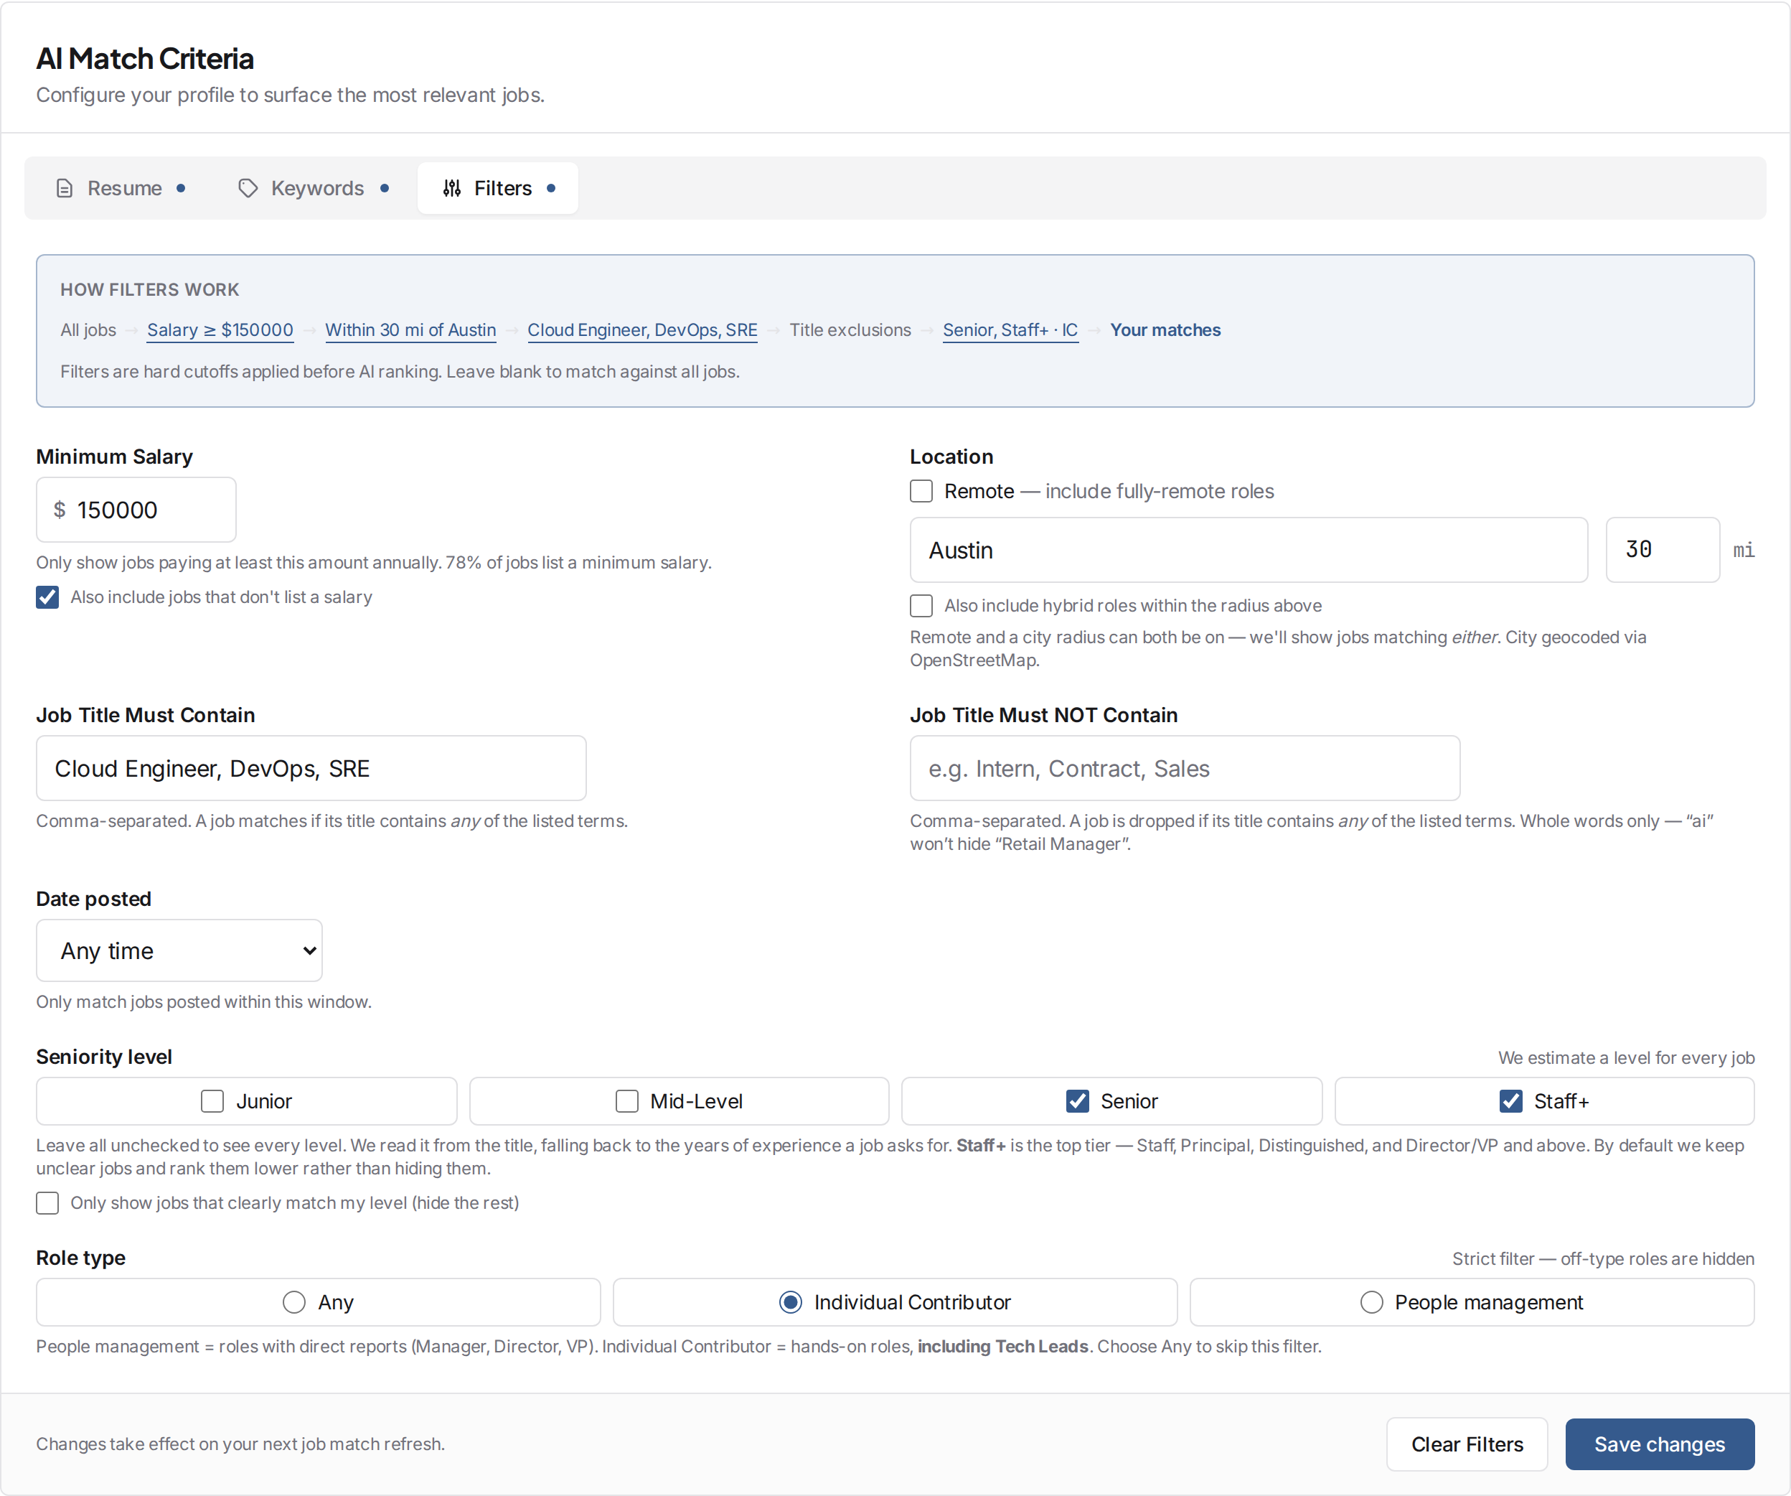Screen dimensions: 1791x1496
Task: Click the 30 mile radius field
Action: coord(1663,551)
